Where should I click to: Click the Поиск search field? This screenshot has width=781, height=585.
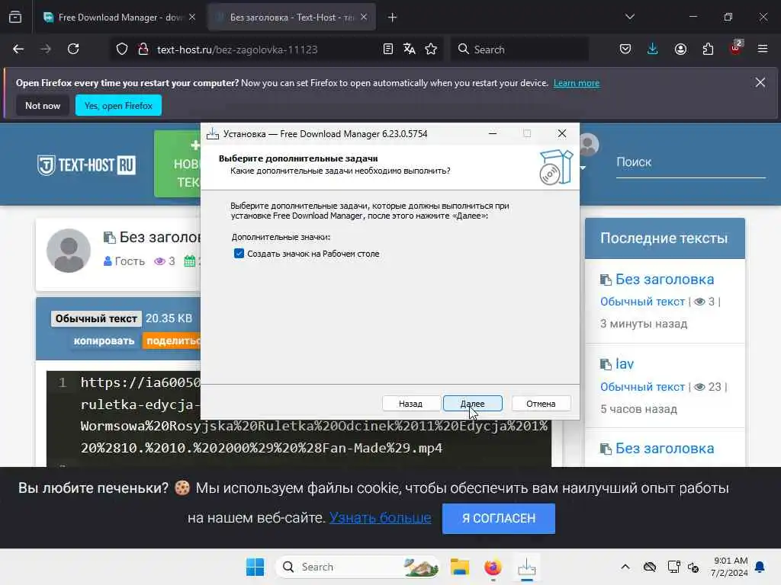(x=690, y=163)
